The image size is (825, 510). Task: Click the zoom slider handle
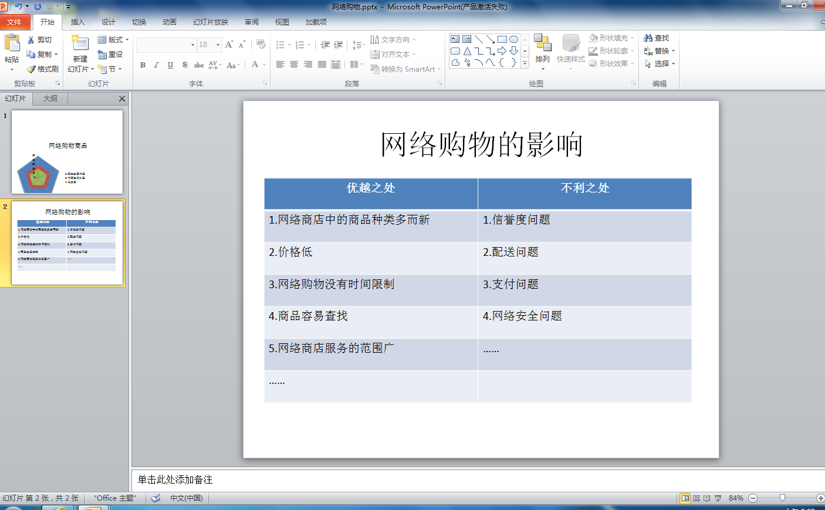[x=782, y=498]
